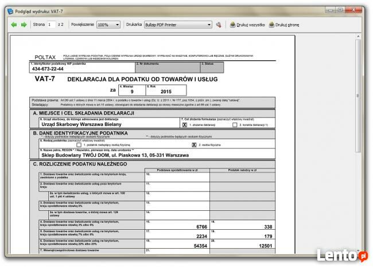Click 'Podstawa opodatkowania w zł' column header
Image resolution: width=373 pixels, height=267 pixels.
pyautogui.click(x=177, y=170)
